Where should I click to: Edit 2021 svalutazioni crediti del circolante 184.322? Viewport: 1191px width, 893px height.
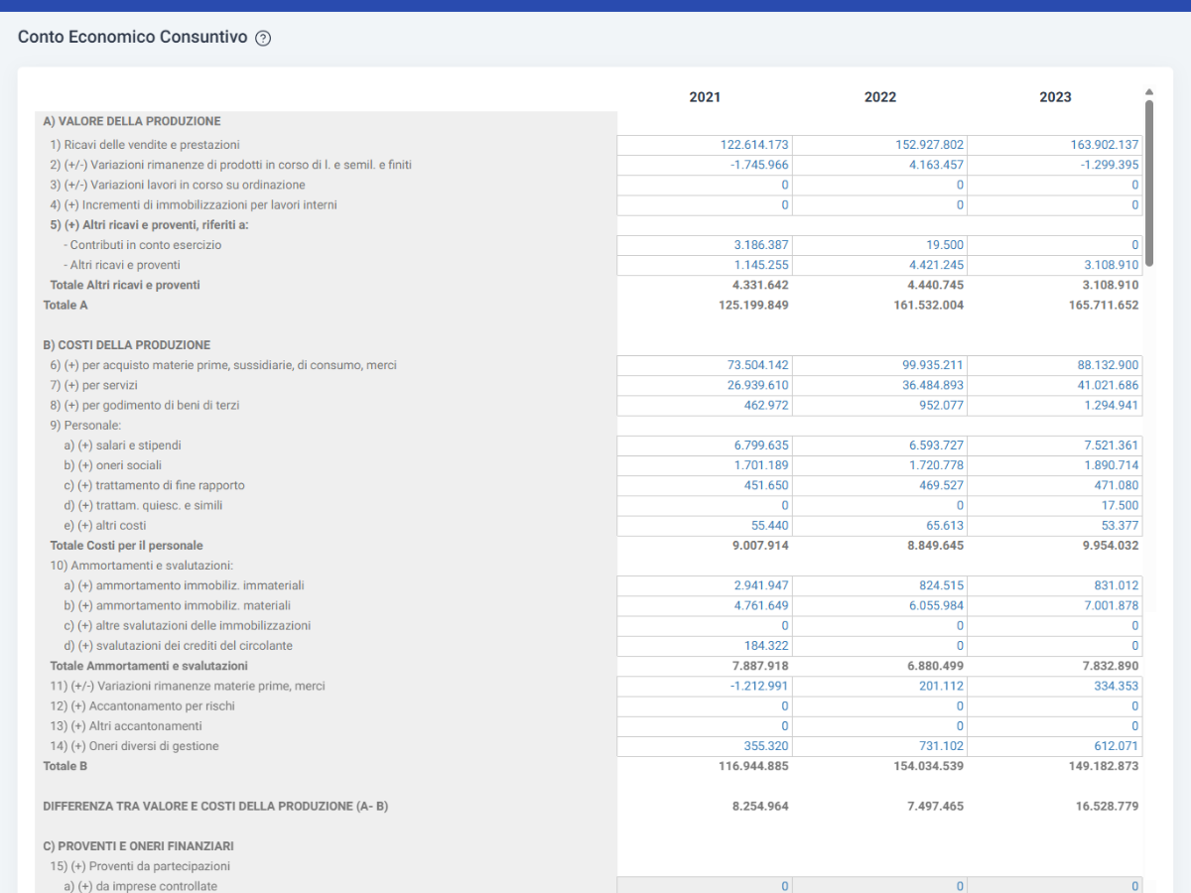click(705, 646)
